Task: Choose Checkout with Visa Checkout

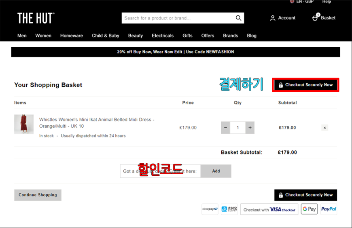Action: [269, 209]
